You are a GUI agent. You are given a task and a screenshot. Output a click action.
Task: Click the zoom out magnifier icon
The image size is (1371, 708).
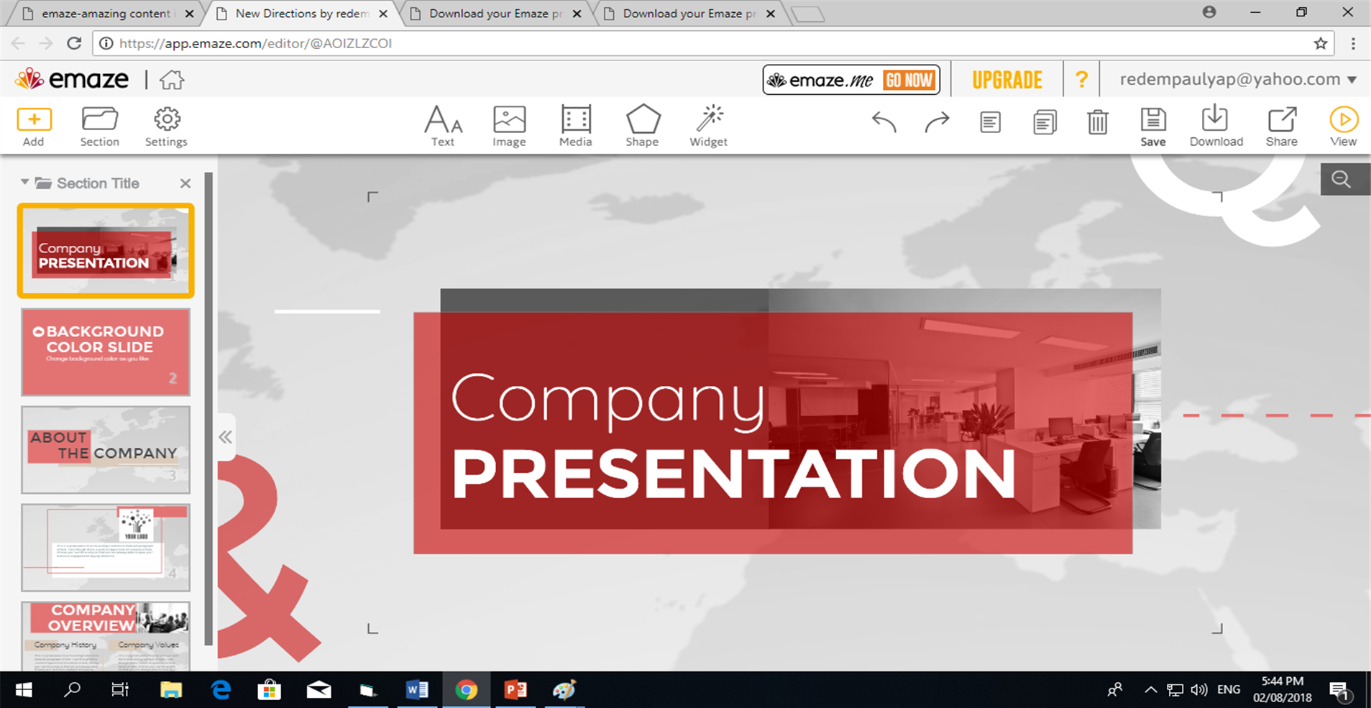click(1342, 179)
